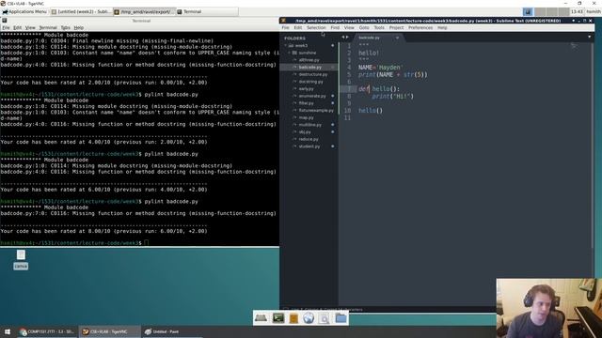The height and width of the screenshot is (338, 602).
Task: Open the blue home folder dock icon
Action: click(x=341, y=318)
